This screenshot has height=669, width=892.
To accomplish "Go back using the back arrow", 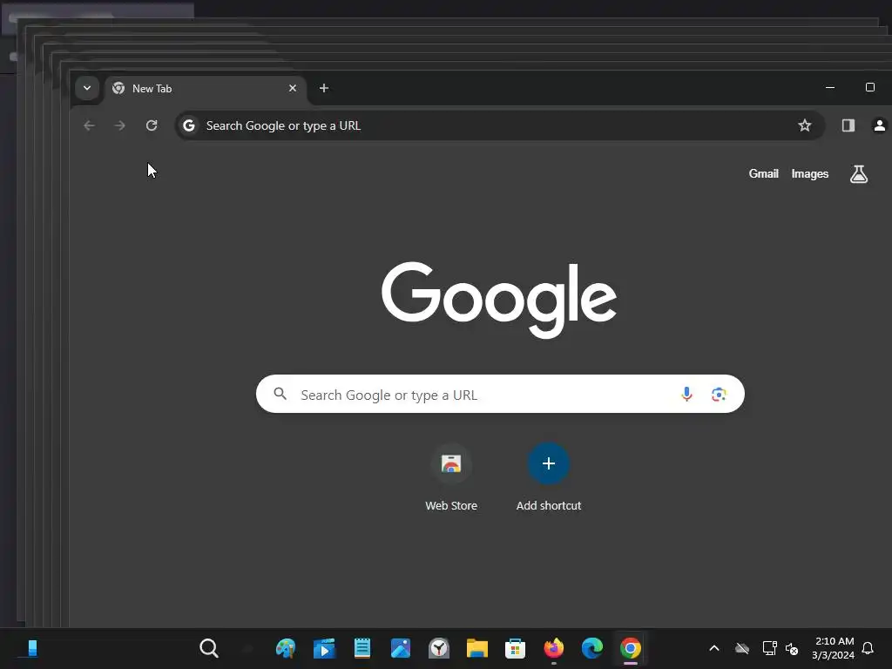I will (x=90, y=125).
